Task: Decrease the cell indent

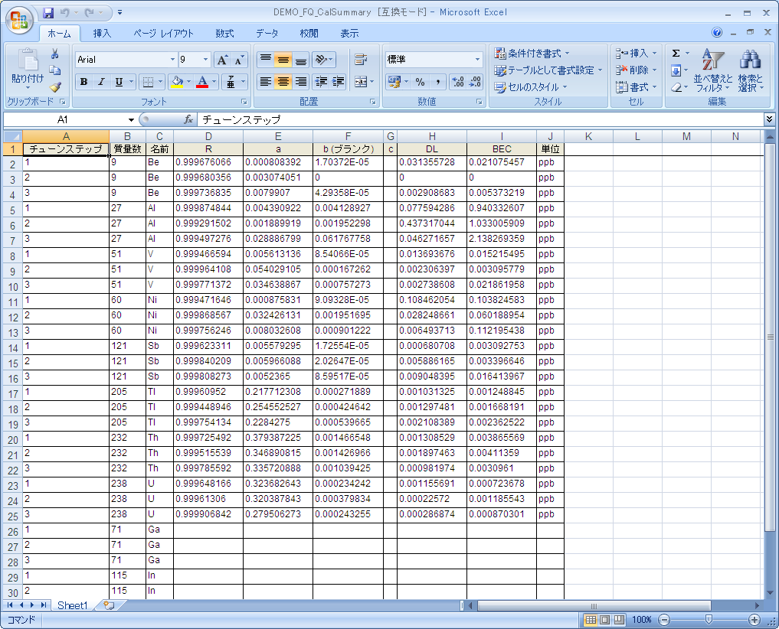Action: (x=322, y=81)
